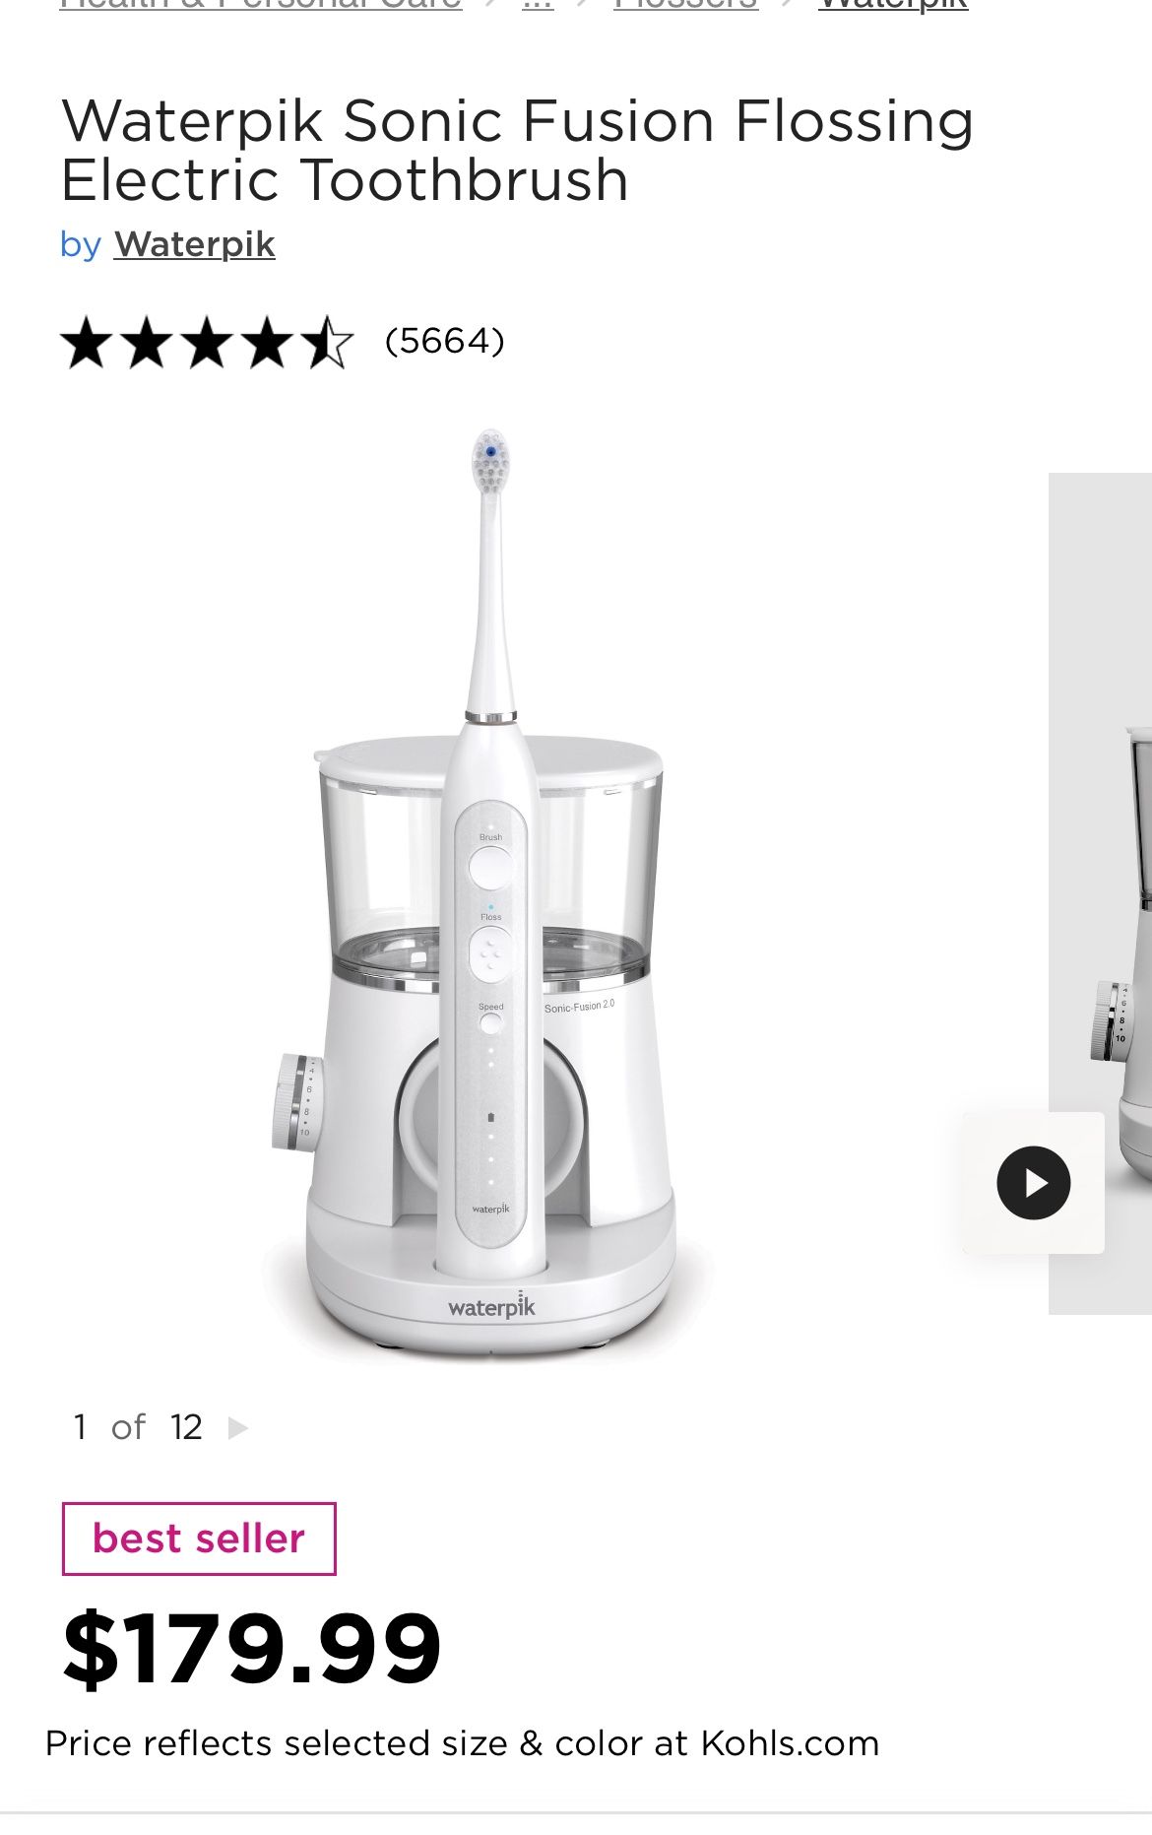Go to the Flossers breadcrumb category

click(x=685, y=5)
